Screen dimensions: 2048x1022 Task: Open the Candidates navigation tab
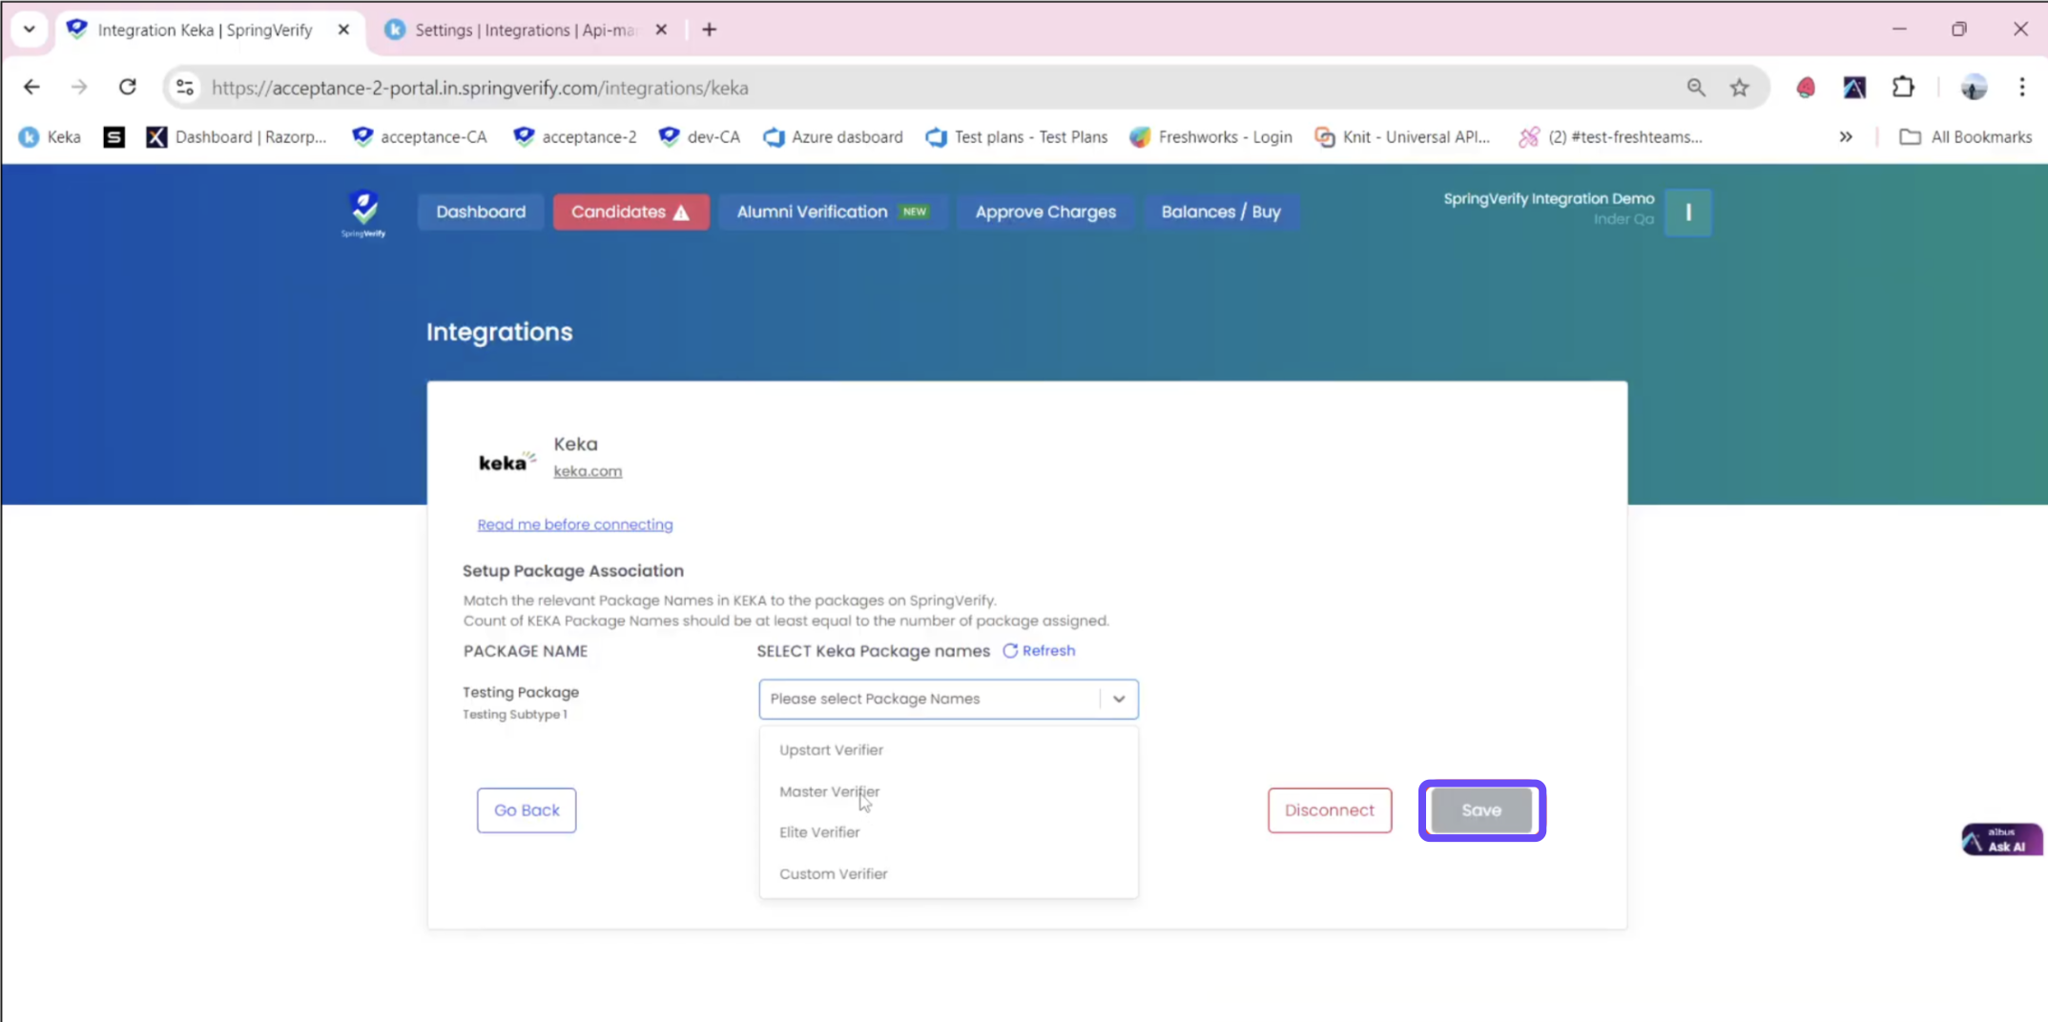pos(630,212)
